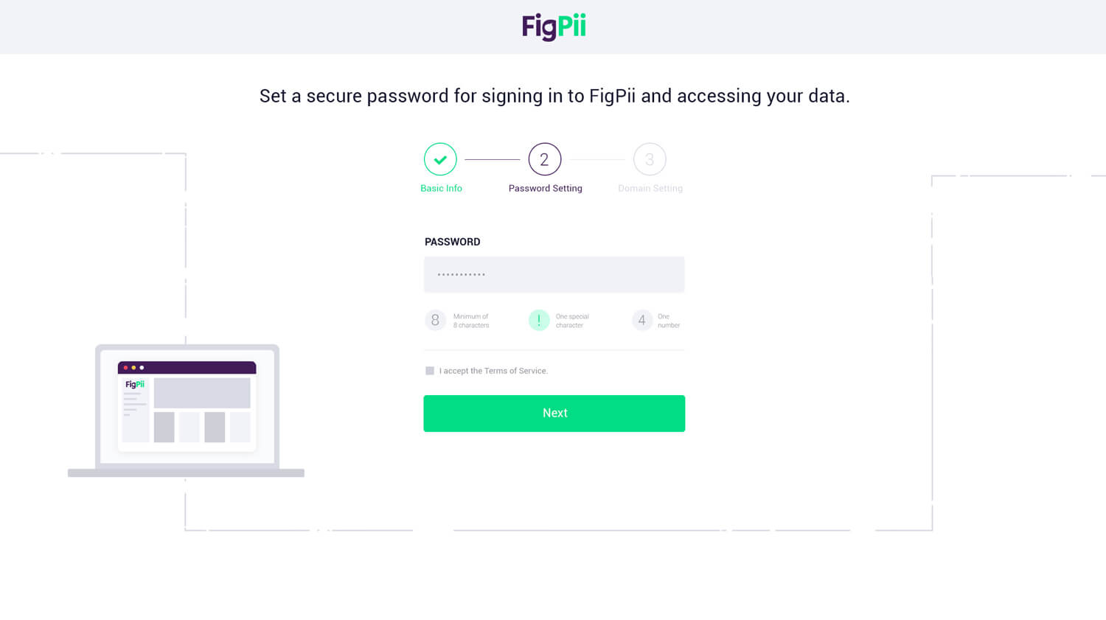This screenshot has width=1106, height=620.
Task: Click the PASSWORD field label
Action: 453,242
